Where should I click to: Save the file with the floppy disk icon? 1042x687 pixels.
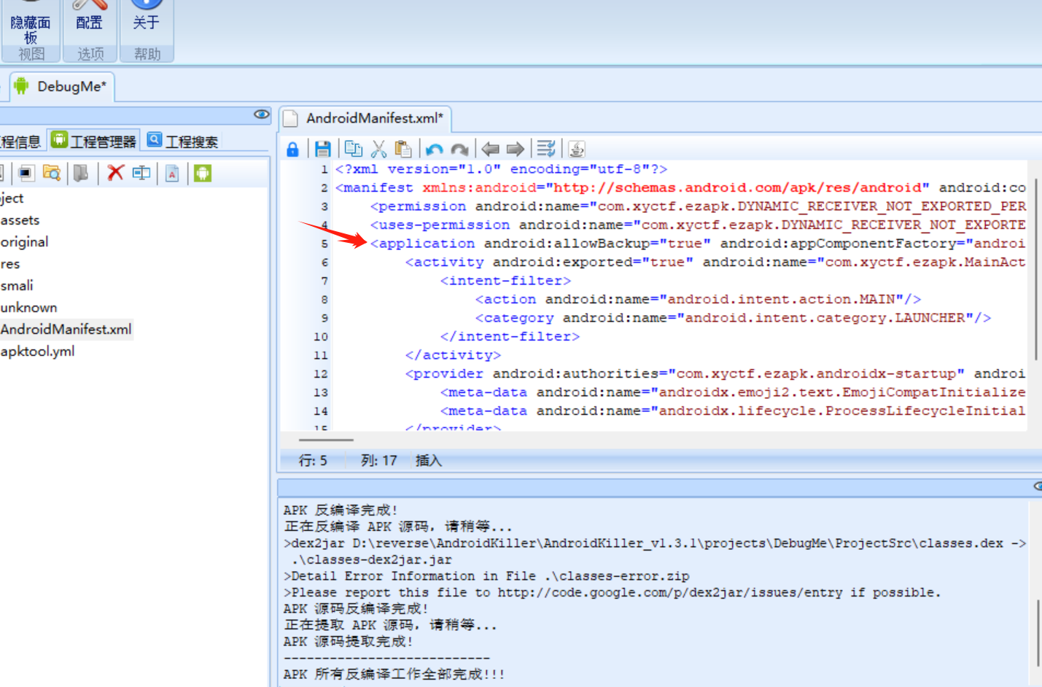pos(322,150)
